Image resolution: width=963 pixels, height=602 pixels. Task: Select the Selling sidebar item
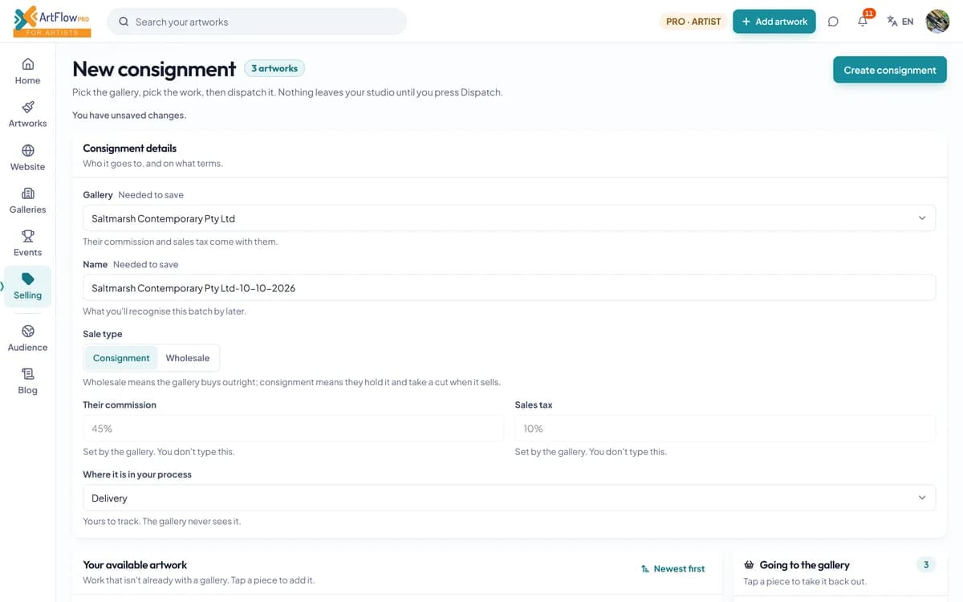pos(27,287)
